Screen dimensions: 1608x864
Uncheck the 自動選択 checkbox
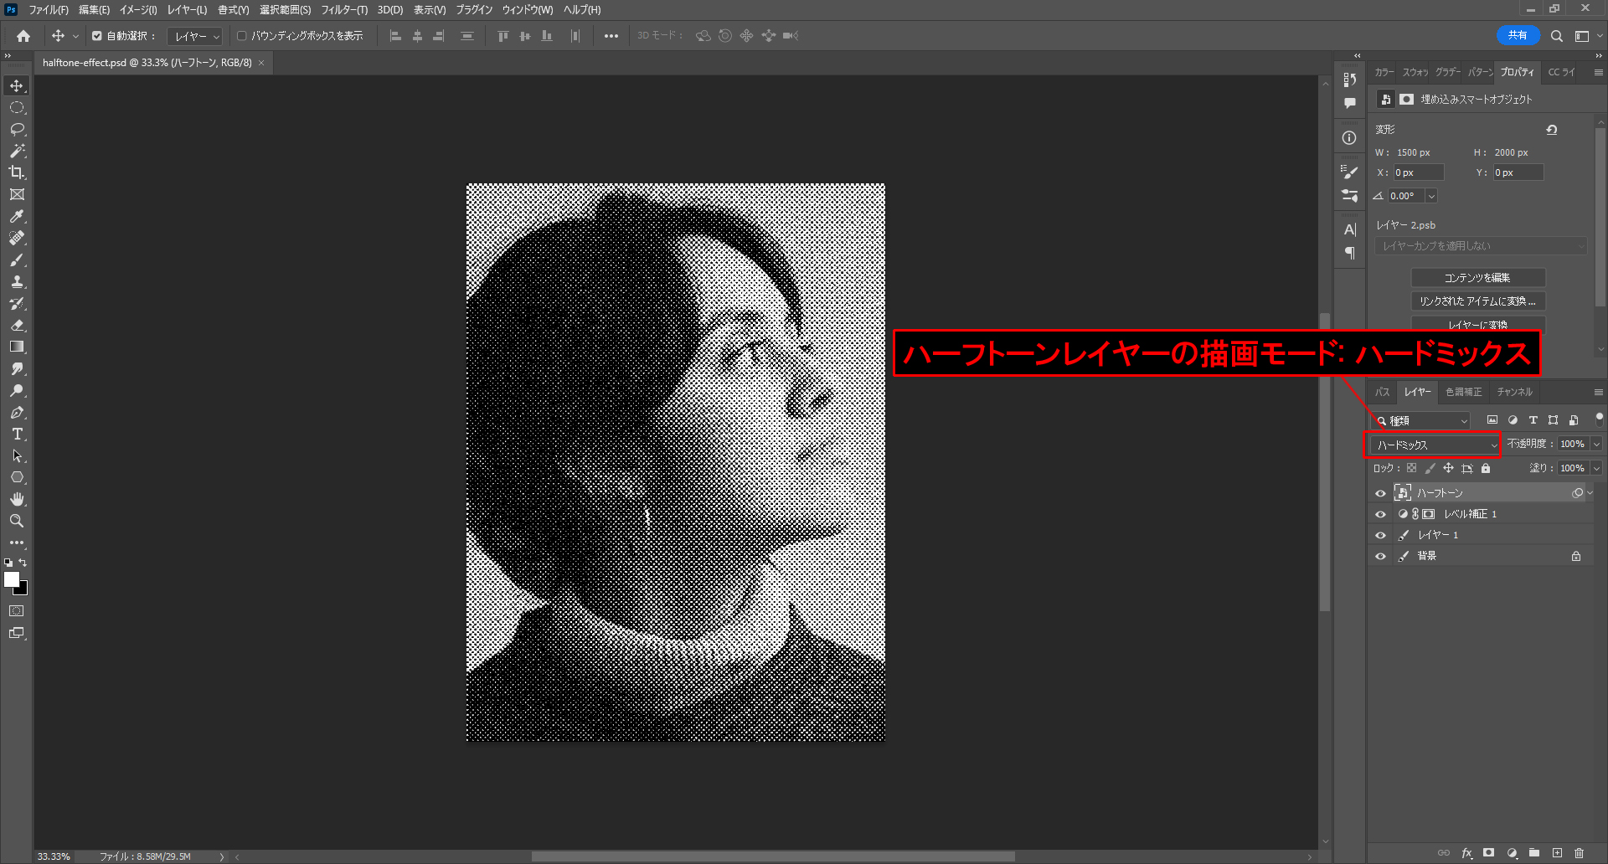(97, 36)
